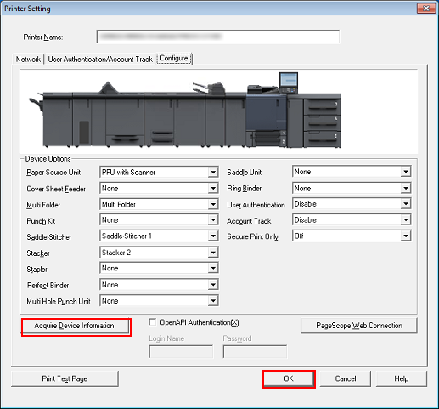Screen dimensions: 439x409
Task: Expand the Cover Sheet Feeder dropdown
Action: [x=159, y=188]
